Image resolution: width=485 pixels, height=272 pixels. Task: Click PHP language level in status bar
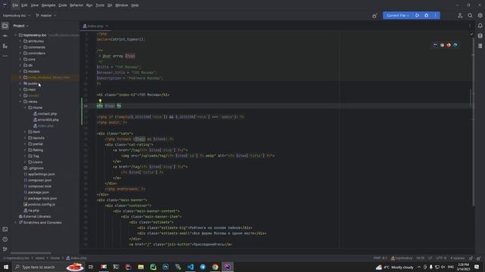click(x=380, y=258)
